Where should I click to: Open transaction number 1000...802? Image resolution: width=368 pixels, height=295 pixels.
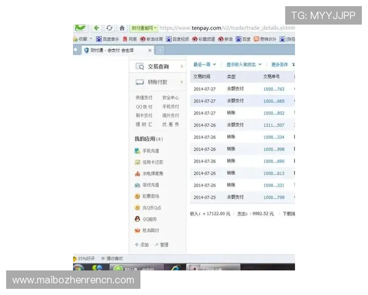(274, 113)
